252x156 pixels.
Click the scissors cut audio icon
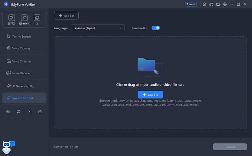[x=29, y=112]
